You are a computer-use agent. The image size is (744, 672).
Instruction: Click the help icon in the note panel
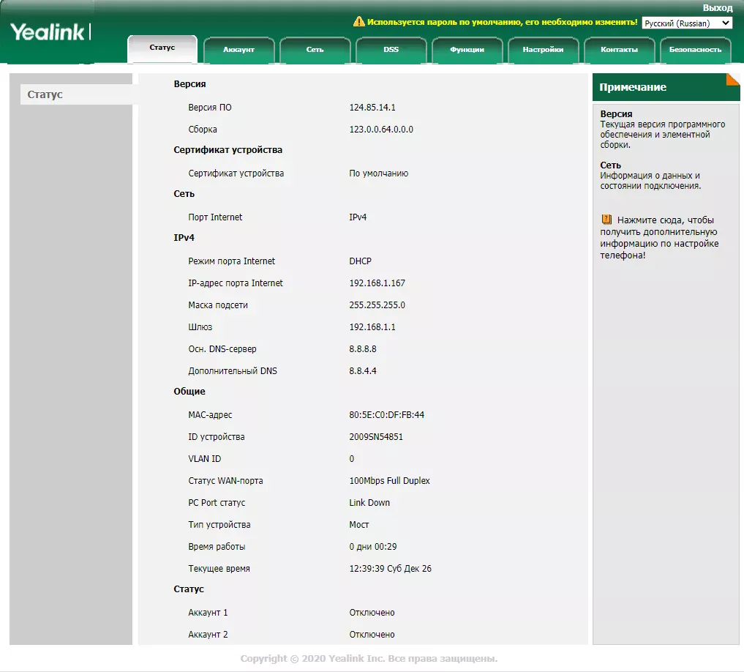606,220
